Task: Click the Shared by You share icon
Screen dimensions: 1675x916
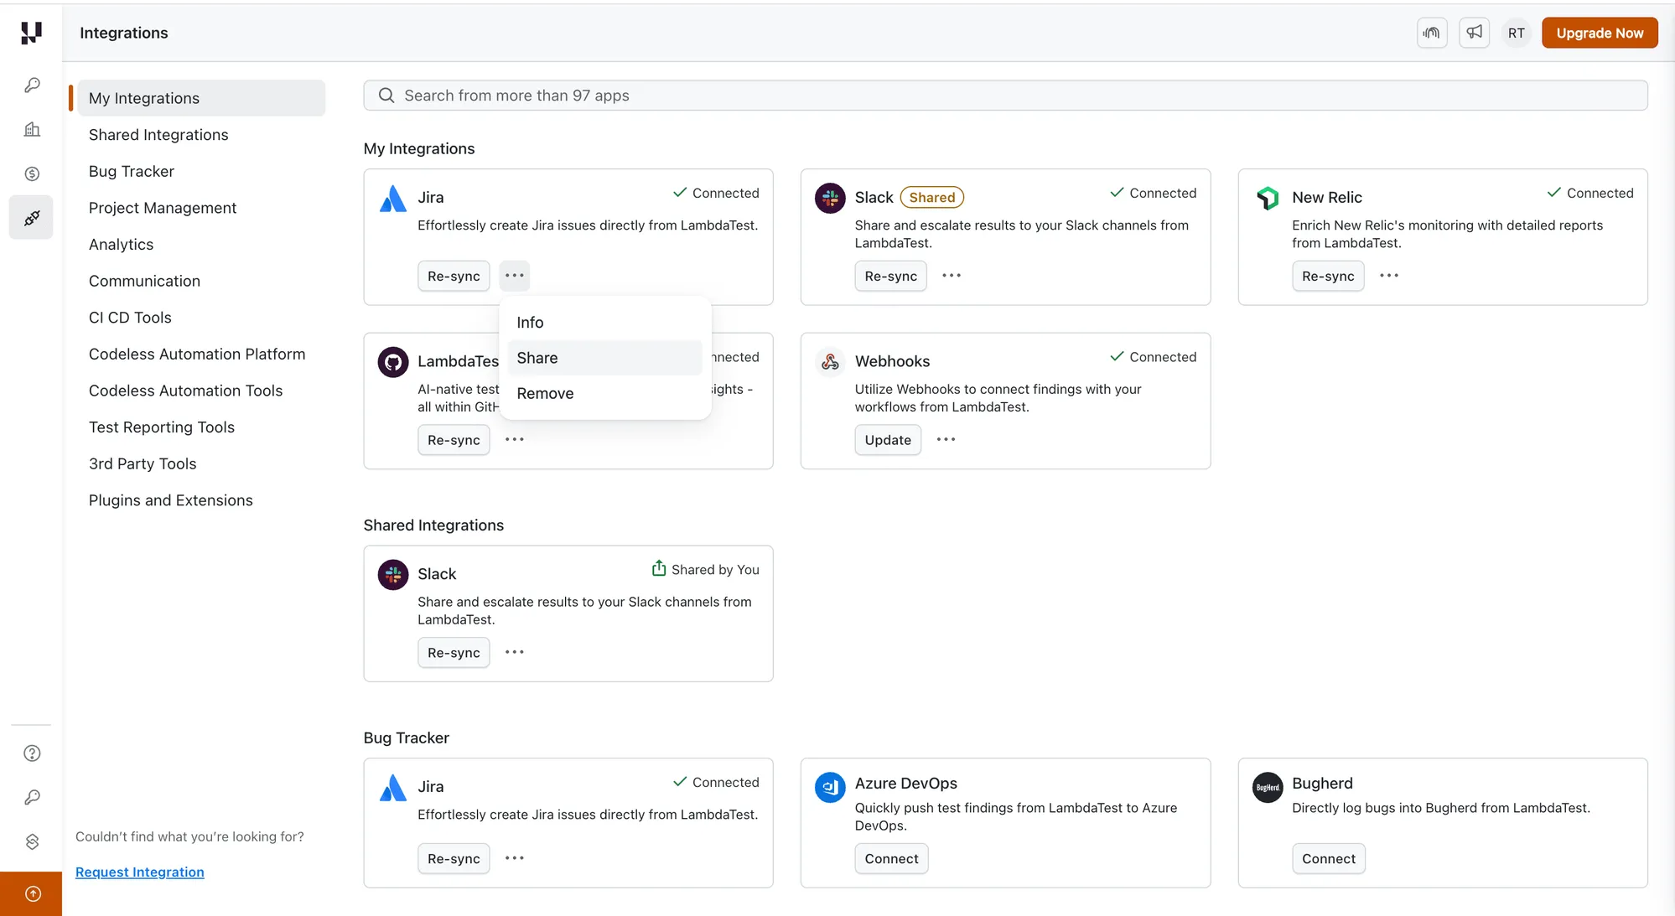Action: point(659,568)
